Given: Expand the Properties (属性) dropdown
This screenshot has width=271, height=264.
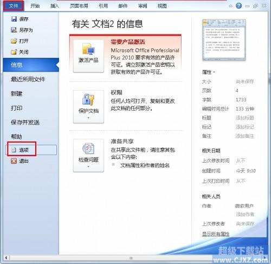Looking at the screenshot, I should coord(209,72).
